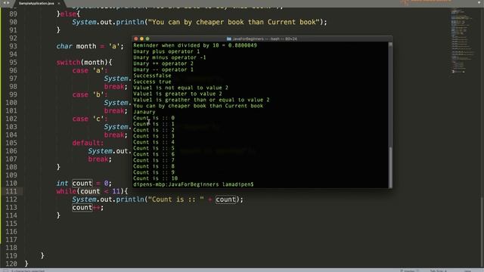Click the 'else' keyword on line 89
484x272 pixels.
(68, 14)
